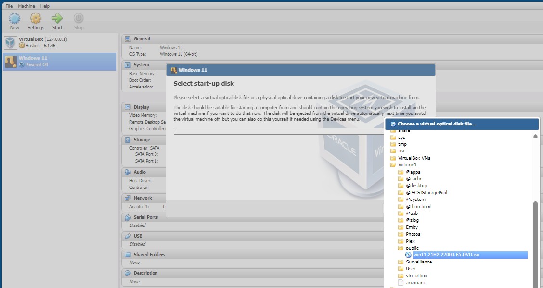Select the Surveillance folder
The width and height of the screenshot is (543, 288).
point(419,262)
